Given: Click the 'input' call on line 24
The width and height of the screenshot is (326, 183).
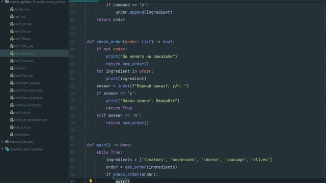Looking at the screenshot, I should pyautogui.click(x=124, y=86).
